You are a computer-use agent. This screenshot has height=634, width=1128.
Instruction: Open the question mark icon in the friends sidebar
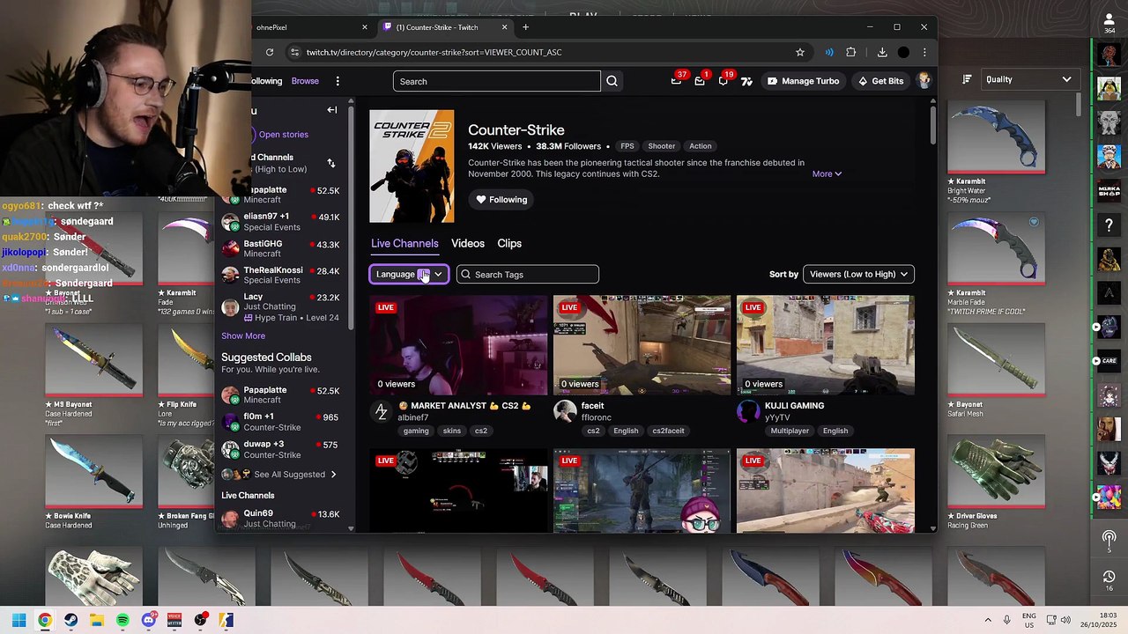[x=1109, y=225]
